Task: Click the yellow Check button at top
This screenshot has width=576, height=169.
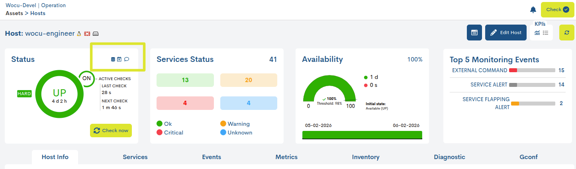Action: (x=557, y=10)
